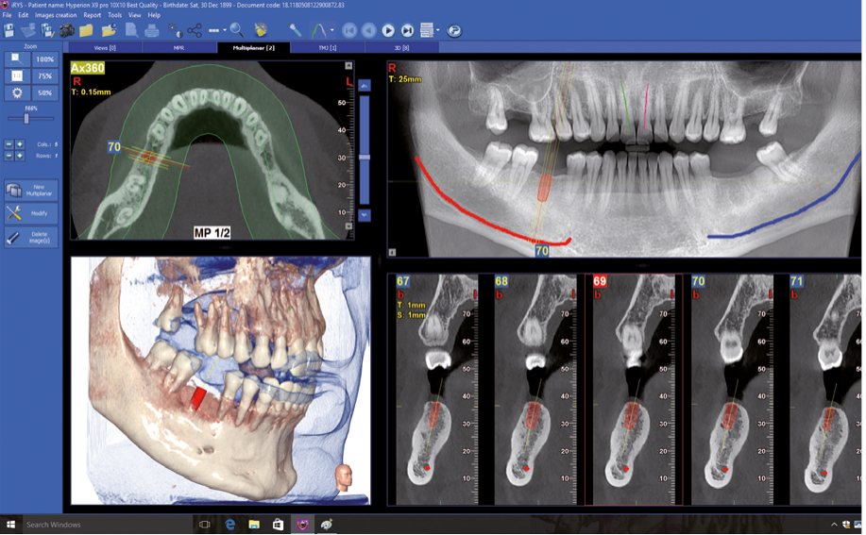Switch to the Views [0] tab
866x535 pixels.
(105, 48)
